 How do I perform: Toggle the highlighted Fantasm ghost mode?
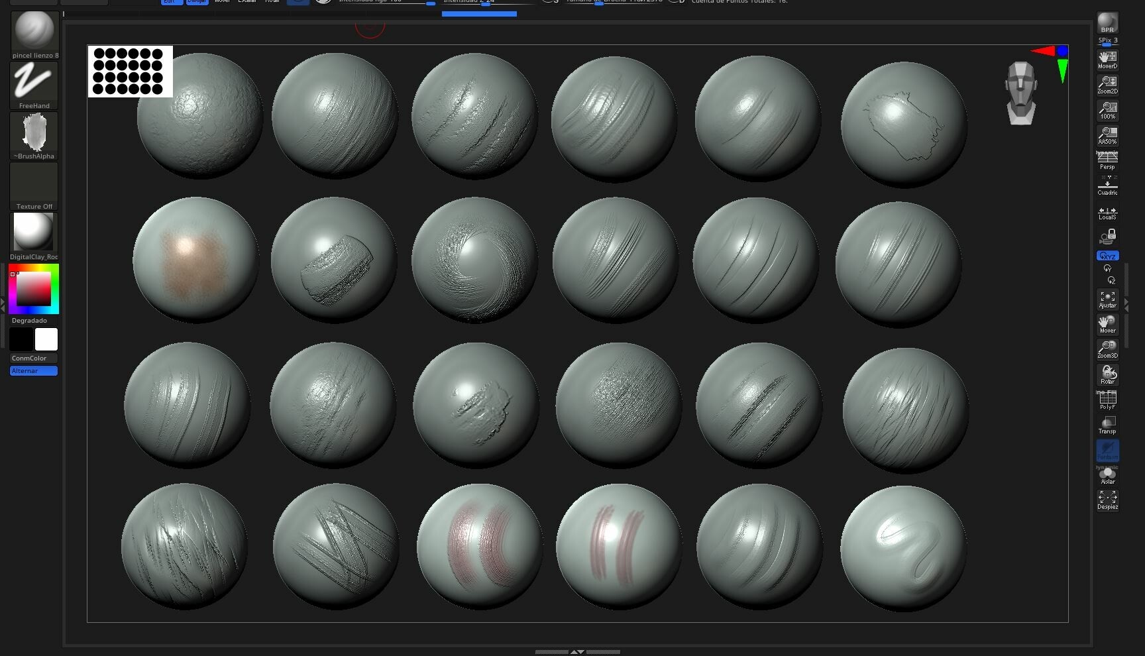click(x=1107, y=452)
